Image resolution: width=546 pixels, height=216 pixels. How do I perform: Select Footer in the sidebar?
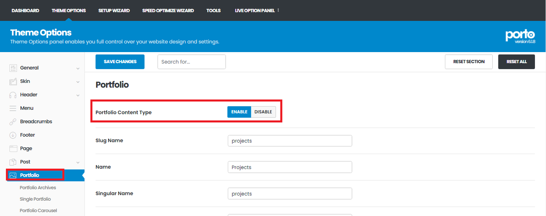coord(27,135)
